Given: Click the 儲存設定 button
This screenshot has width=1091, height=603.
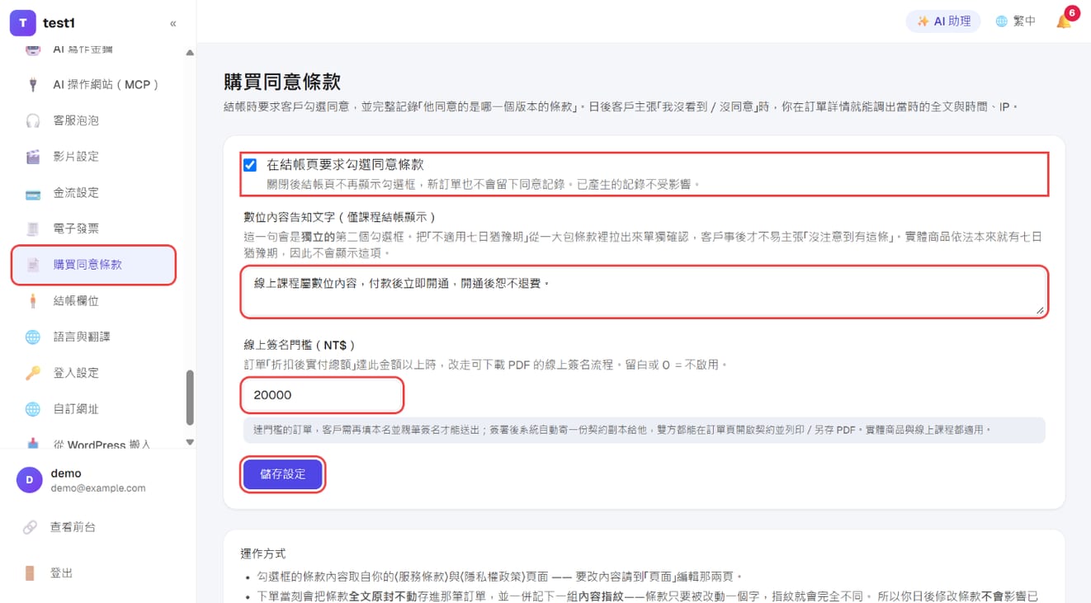Looking at the screenshot, I should click(283, 474).
